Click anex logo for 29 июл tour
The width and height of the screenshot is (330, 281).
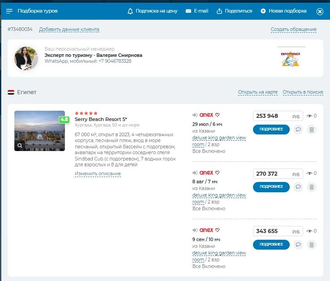pos(206,115)
